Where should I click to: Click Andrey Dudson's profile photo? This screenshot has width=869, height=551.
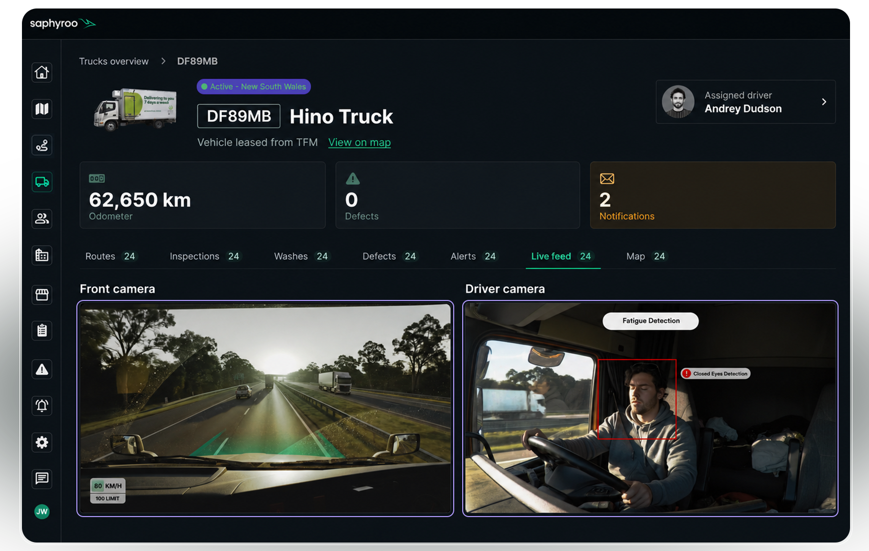click(x=678, y=102)
